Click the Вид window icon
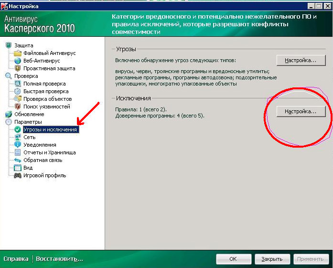The width and height of the screenshot is (333, 268). pos(18,168)
